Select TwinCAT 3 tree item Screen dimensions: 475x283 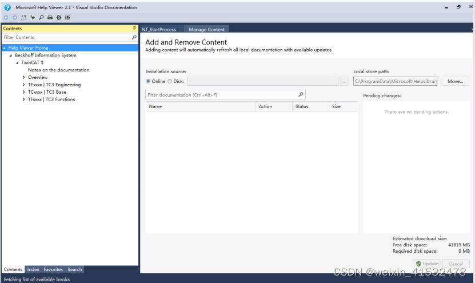[x=32, y=62]
